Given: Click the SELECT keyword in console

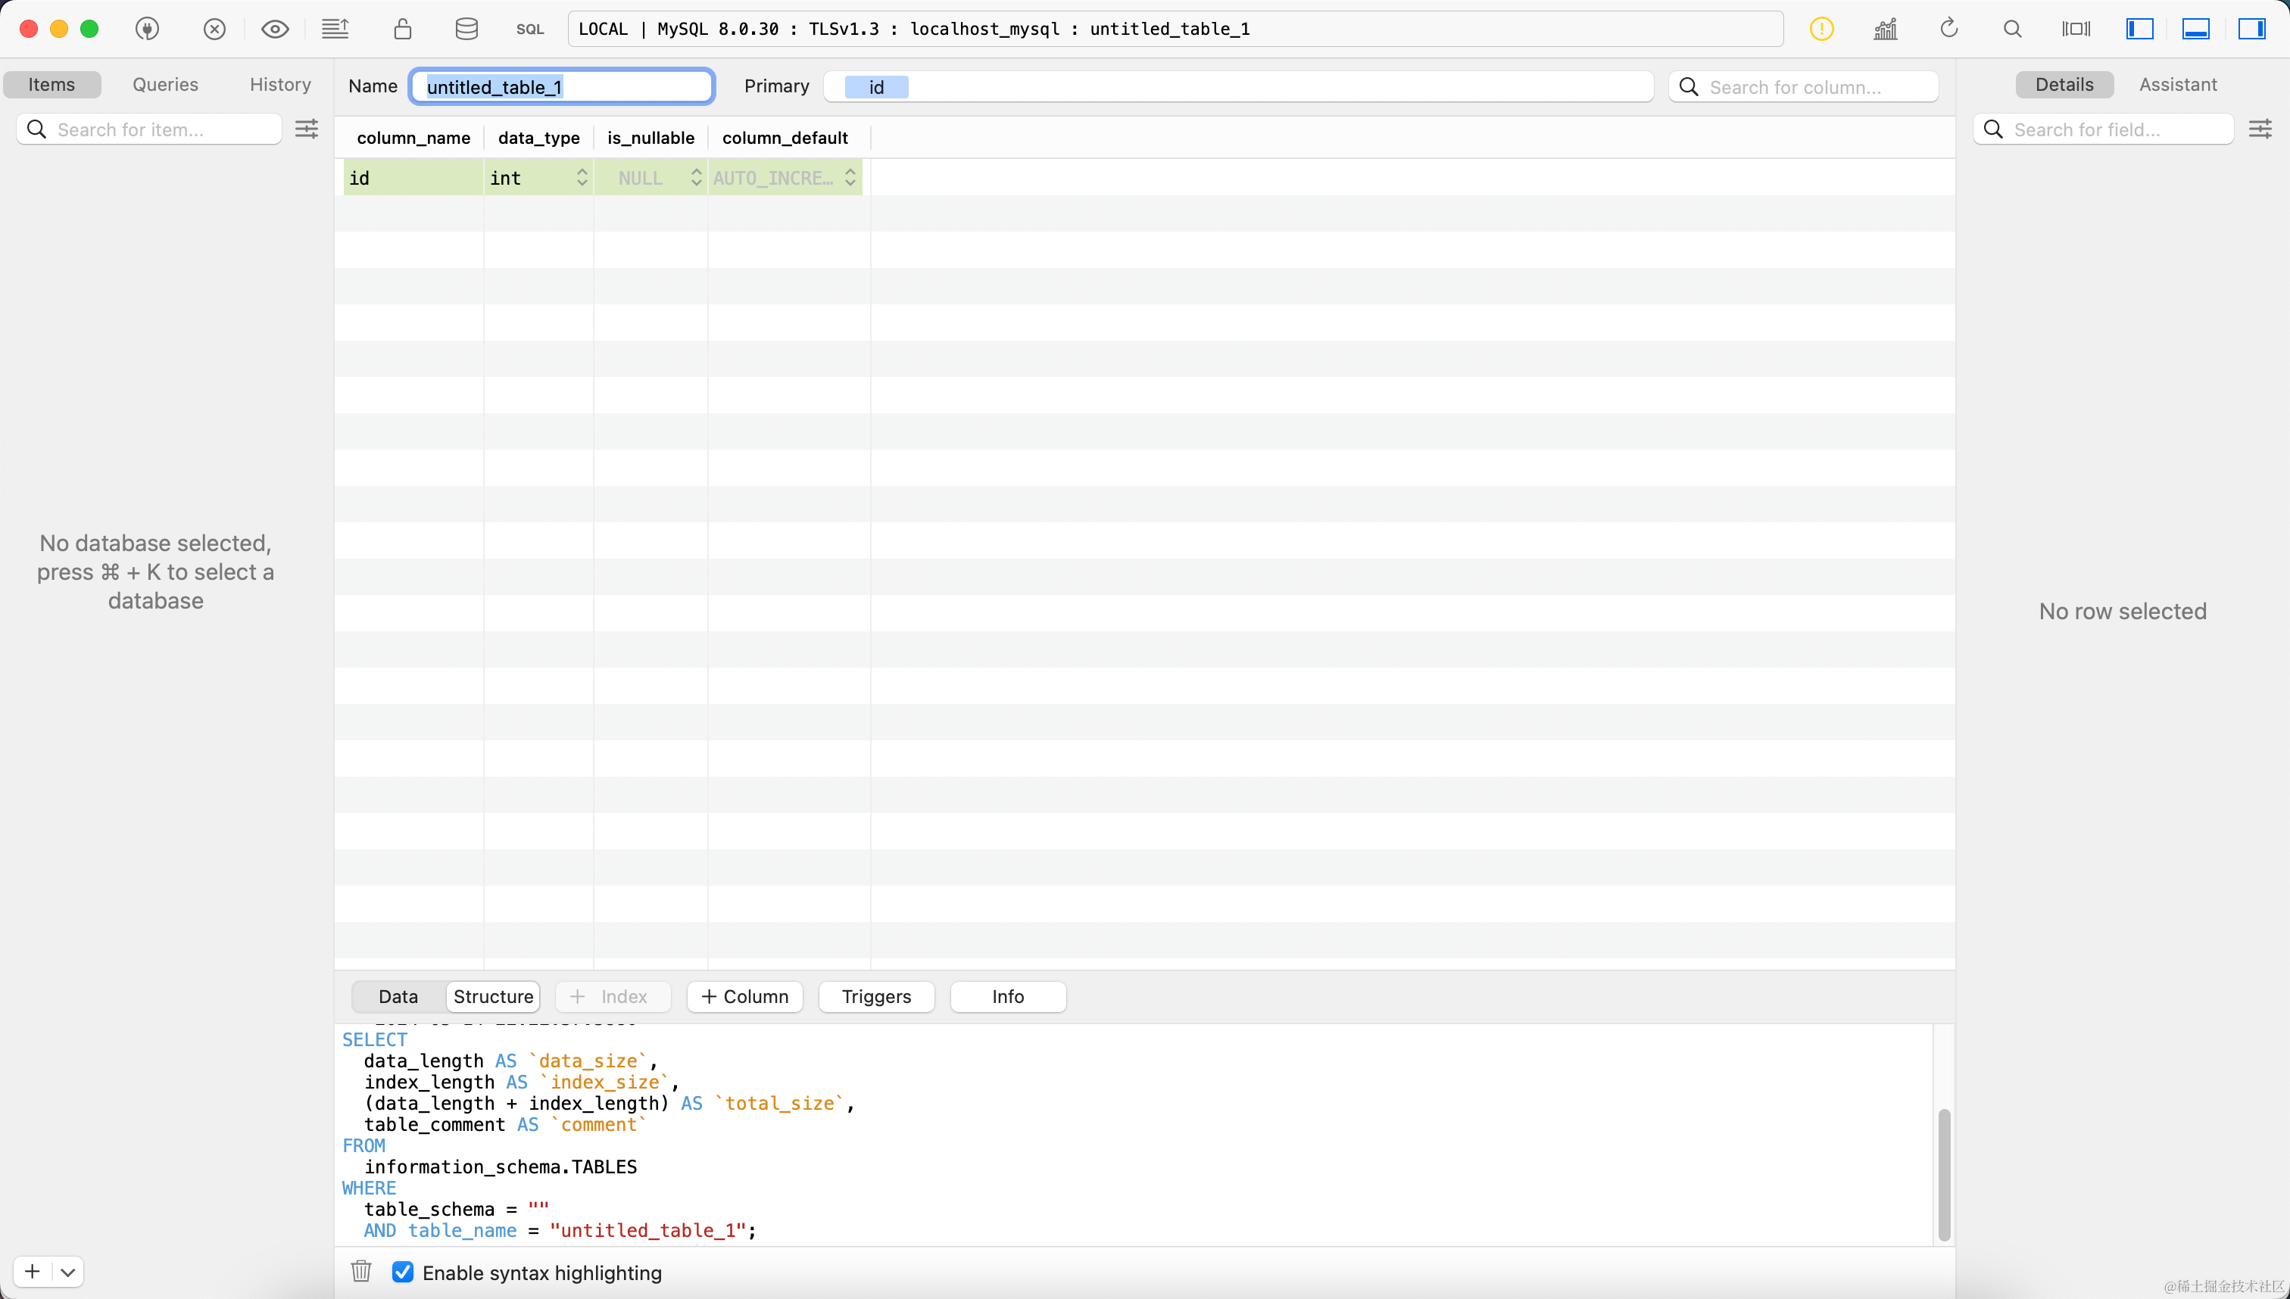Looking at the screenshot, I should [x=375, y=1039].
